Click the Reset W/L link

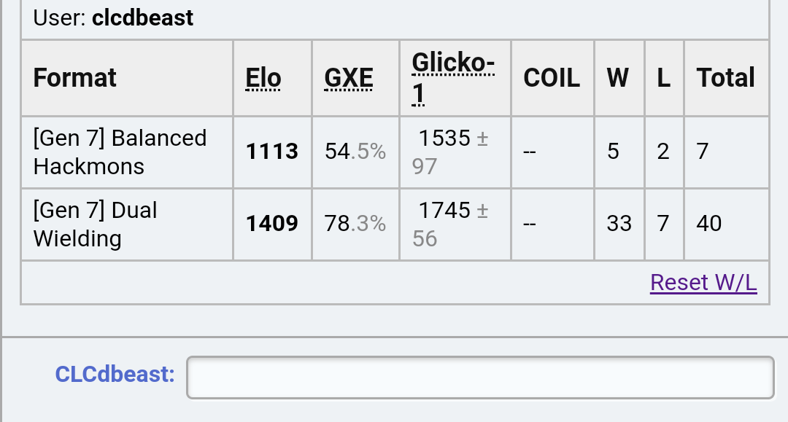tap(703, 282)
